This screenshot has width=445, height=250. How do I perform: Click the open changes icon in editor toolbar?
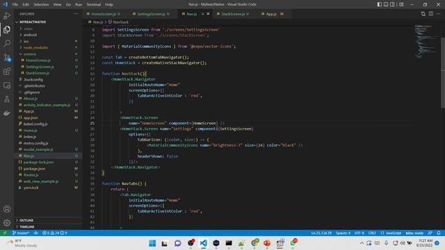423,14
